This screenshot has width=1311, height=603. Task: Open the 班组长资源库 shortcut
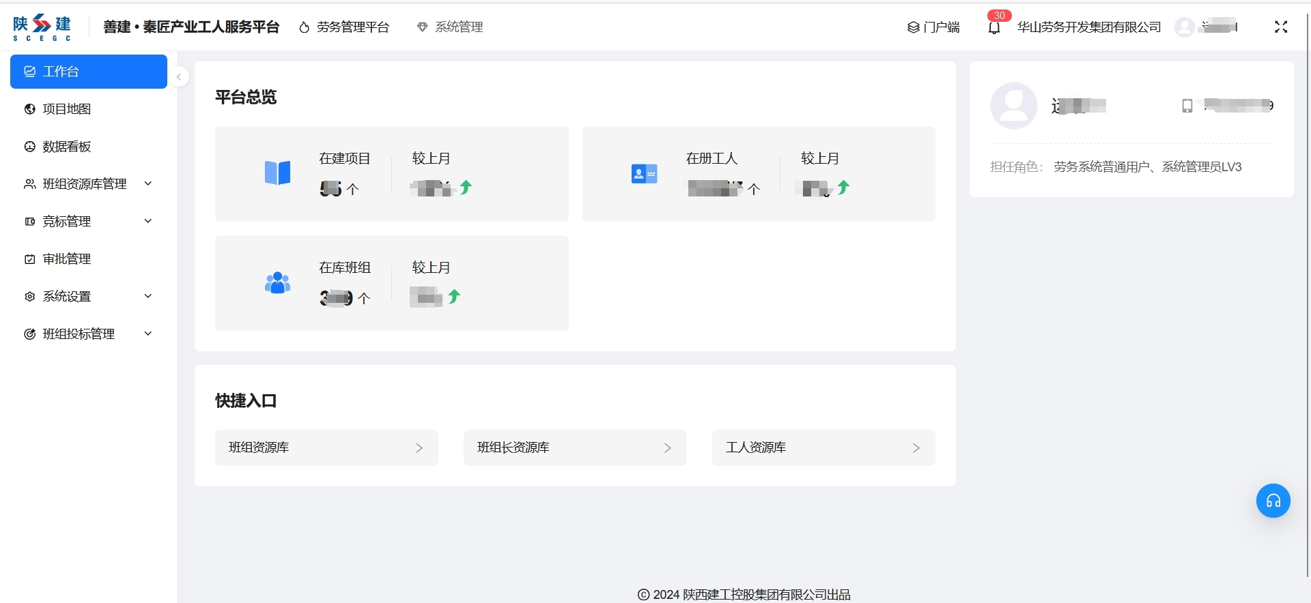point(574,447)
